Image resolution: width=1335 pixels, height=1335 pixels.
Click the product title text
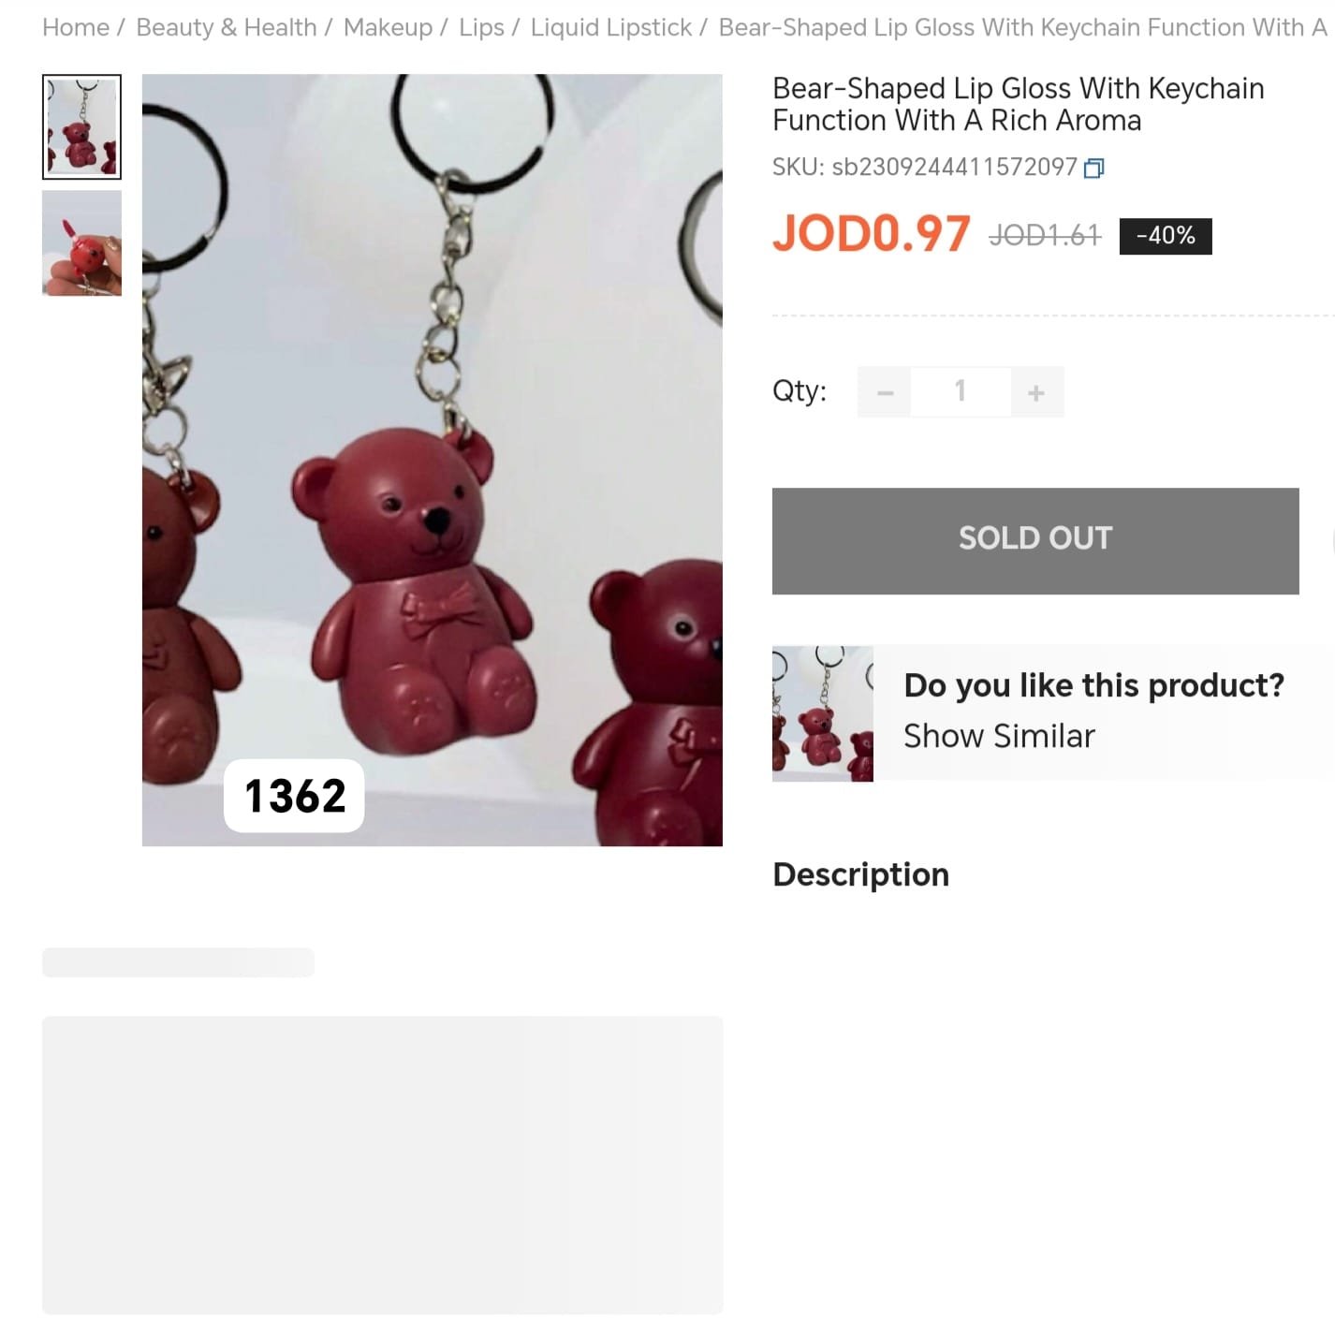(1018, 104)
